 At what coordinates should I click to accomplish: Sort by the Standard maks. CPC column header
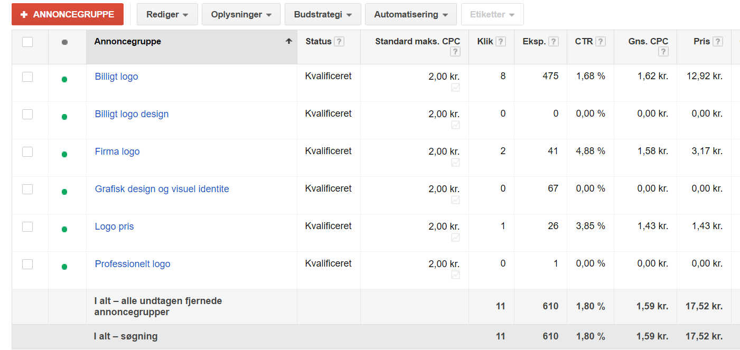tap(417, 41)
